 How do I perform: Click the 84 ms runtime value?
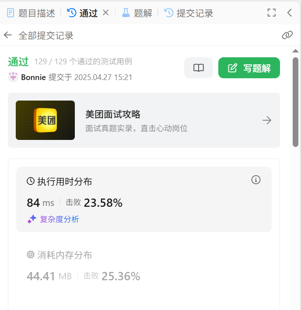click(x=40, y=202)
